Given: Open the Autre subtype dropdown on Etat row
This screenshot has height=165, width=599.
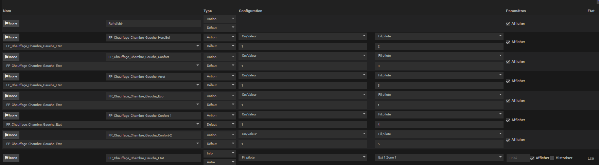Looking at the screenshot, I should (220, 162).
